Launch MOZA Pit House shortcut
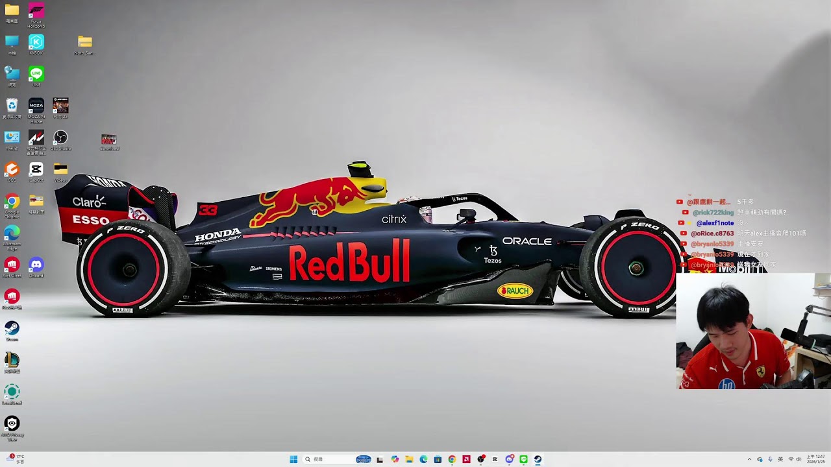This screenshot has width=831, height=467. pyautogui.click(x=36, y=110)
